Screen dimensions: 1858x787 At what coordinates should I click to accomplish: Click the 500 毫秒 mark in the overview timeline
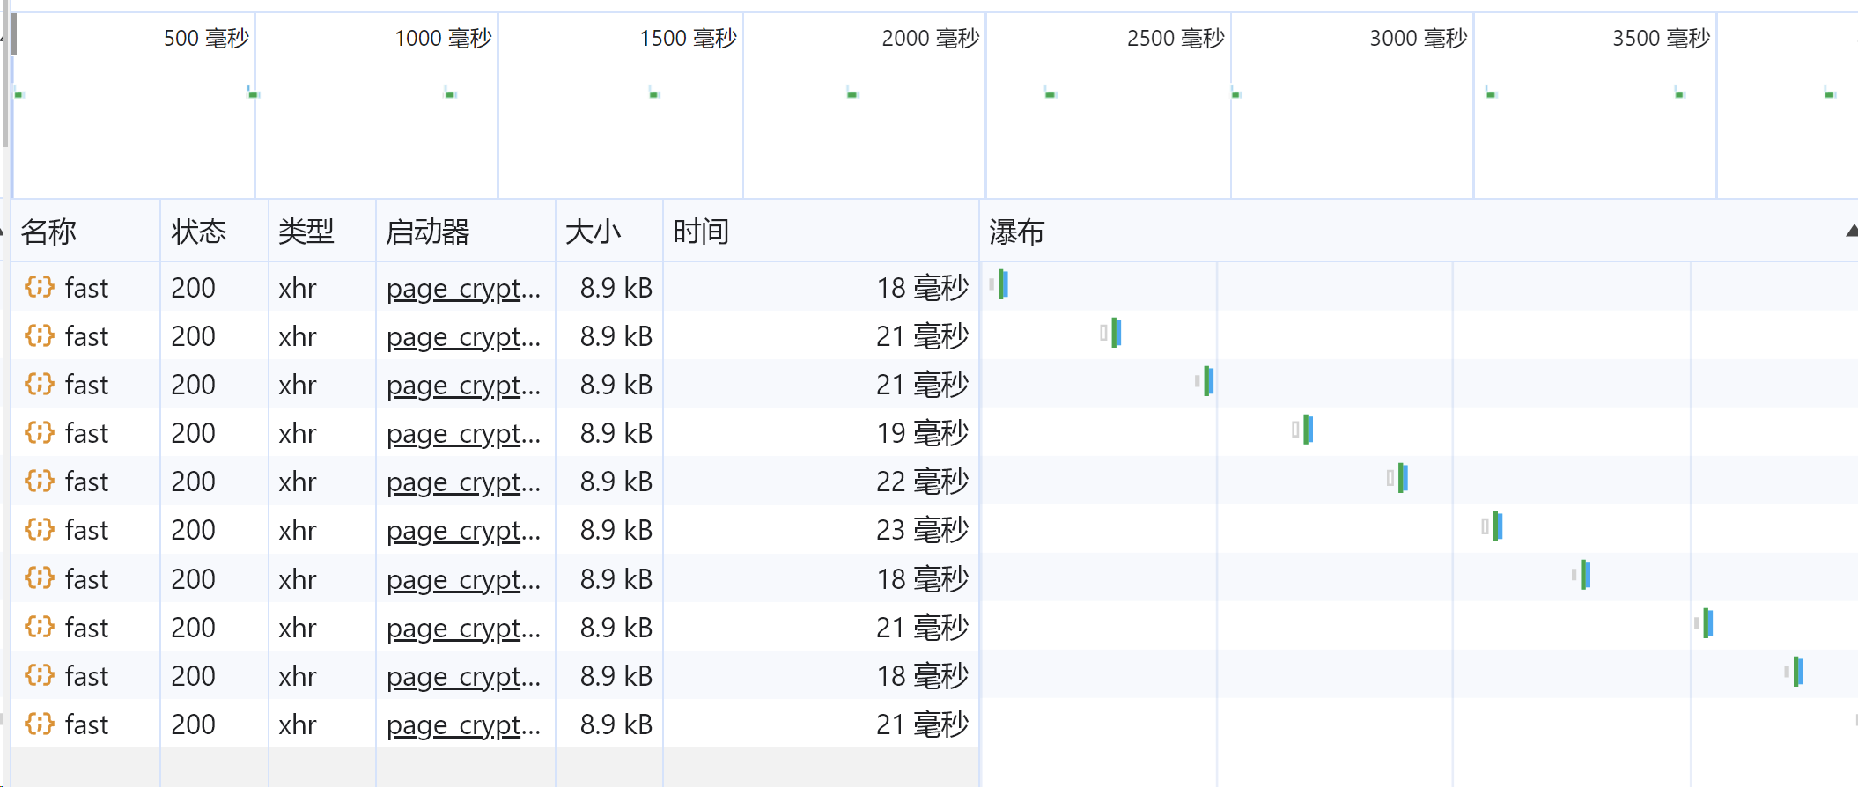point(206,38)
